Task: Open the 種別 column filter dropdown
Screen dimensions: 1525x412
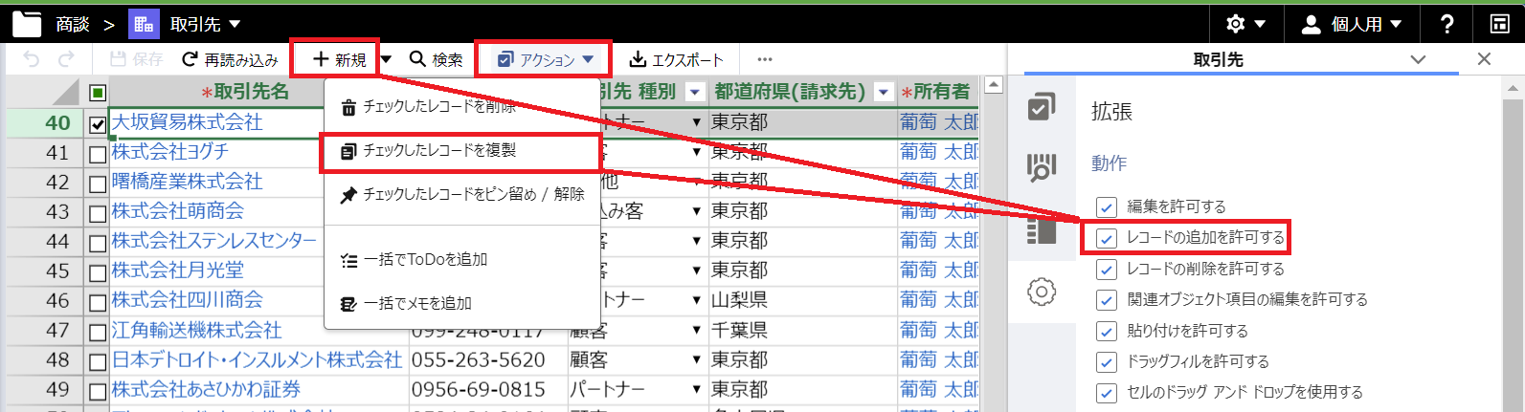Action: [695, 92]
